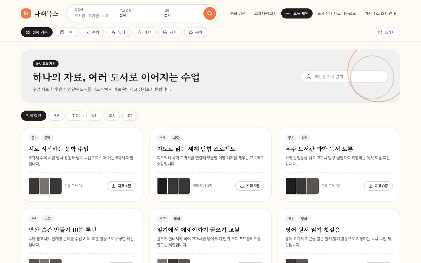Filter by 영어 subject
Screen dimensions: 421x263
pyautogui.click(x=118, y=32)
